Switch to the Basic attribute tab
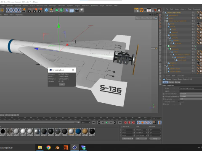 coord(165,82)
